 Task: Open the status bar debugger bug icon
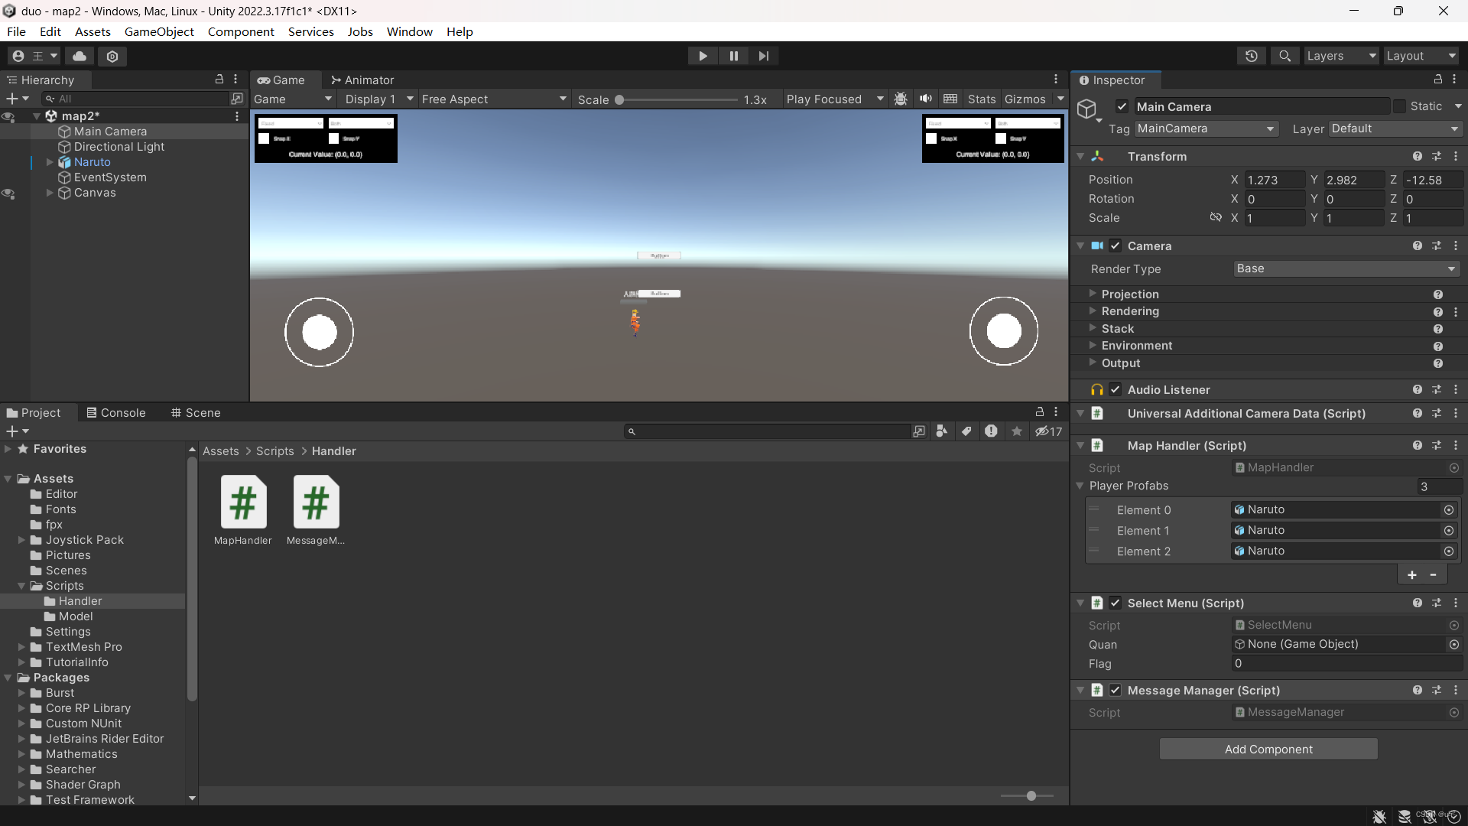point(1379,817)
